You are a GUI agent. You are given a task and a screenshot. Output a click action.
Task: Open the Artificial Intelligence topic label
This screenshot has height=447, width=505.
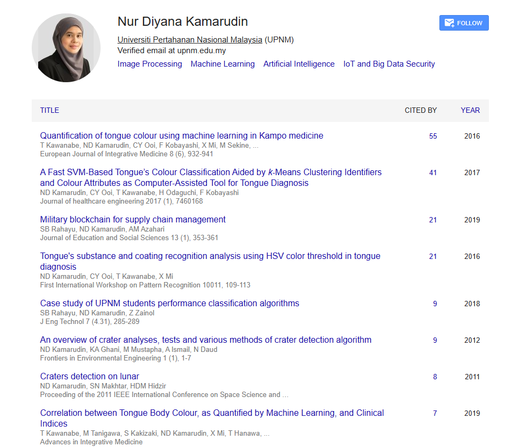[x=298, y=63]
